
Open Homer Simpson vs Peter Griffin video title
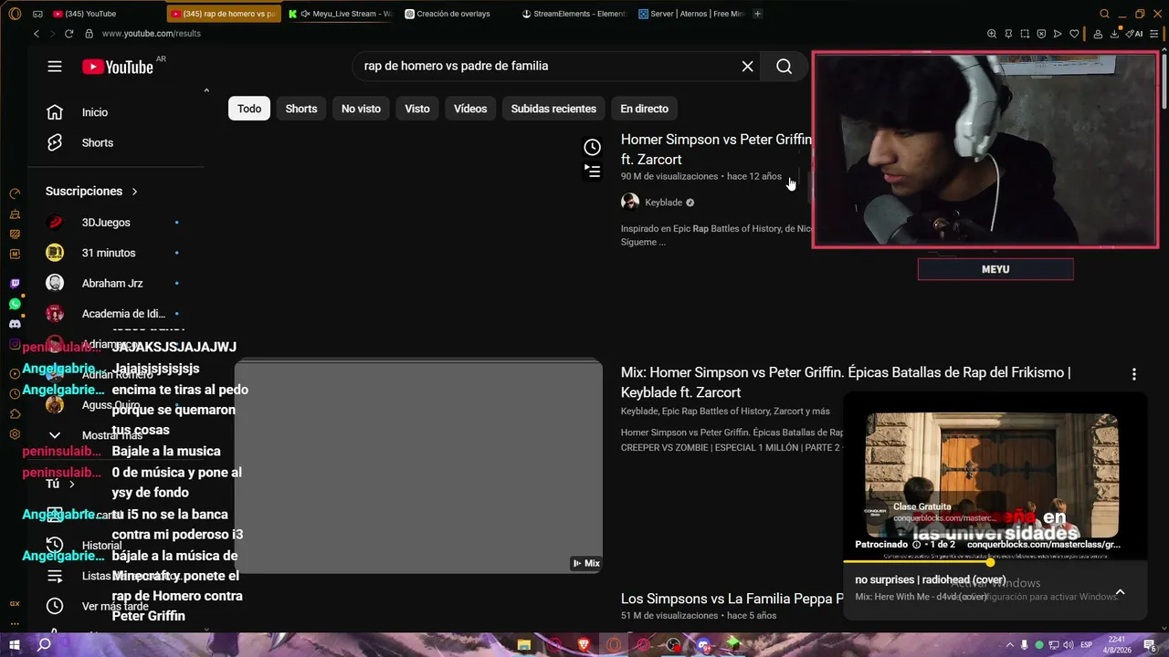[x=716, y=150]
